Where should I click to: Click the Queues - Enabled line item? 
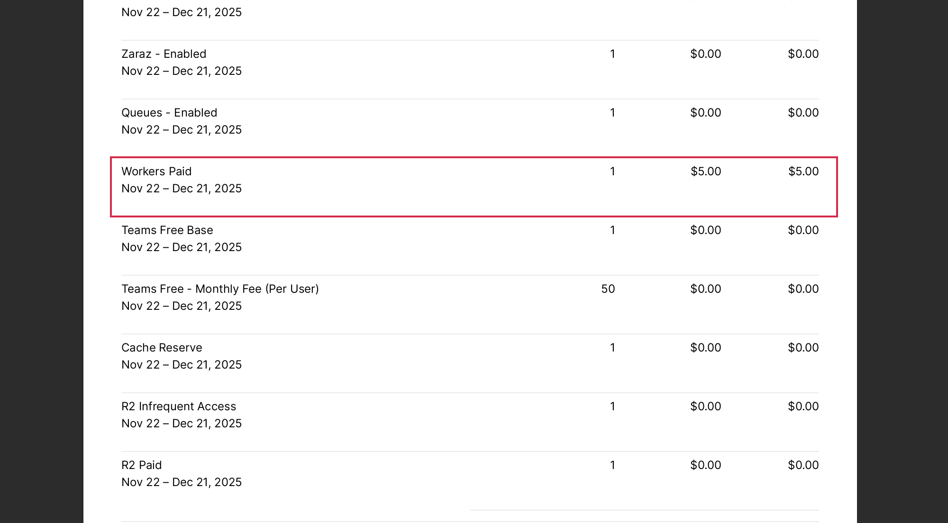pos(169,113)
